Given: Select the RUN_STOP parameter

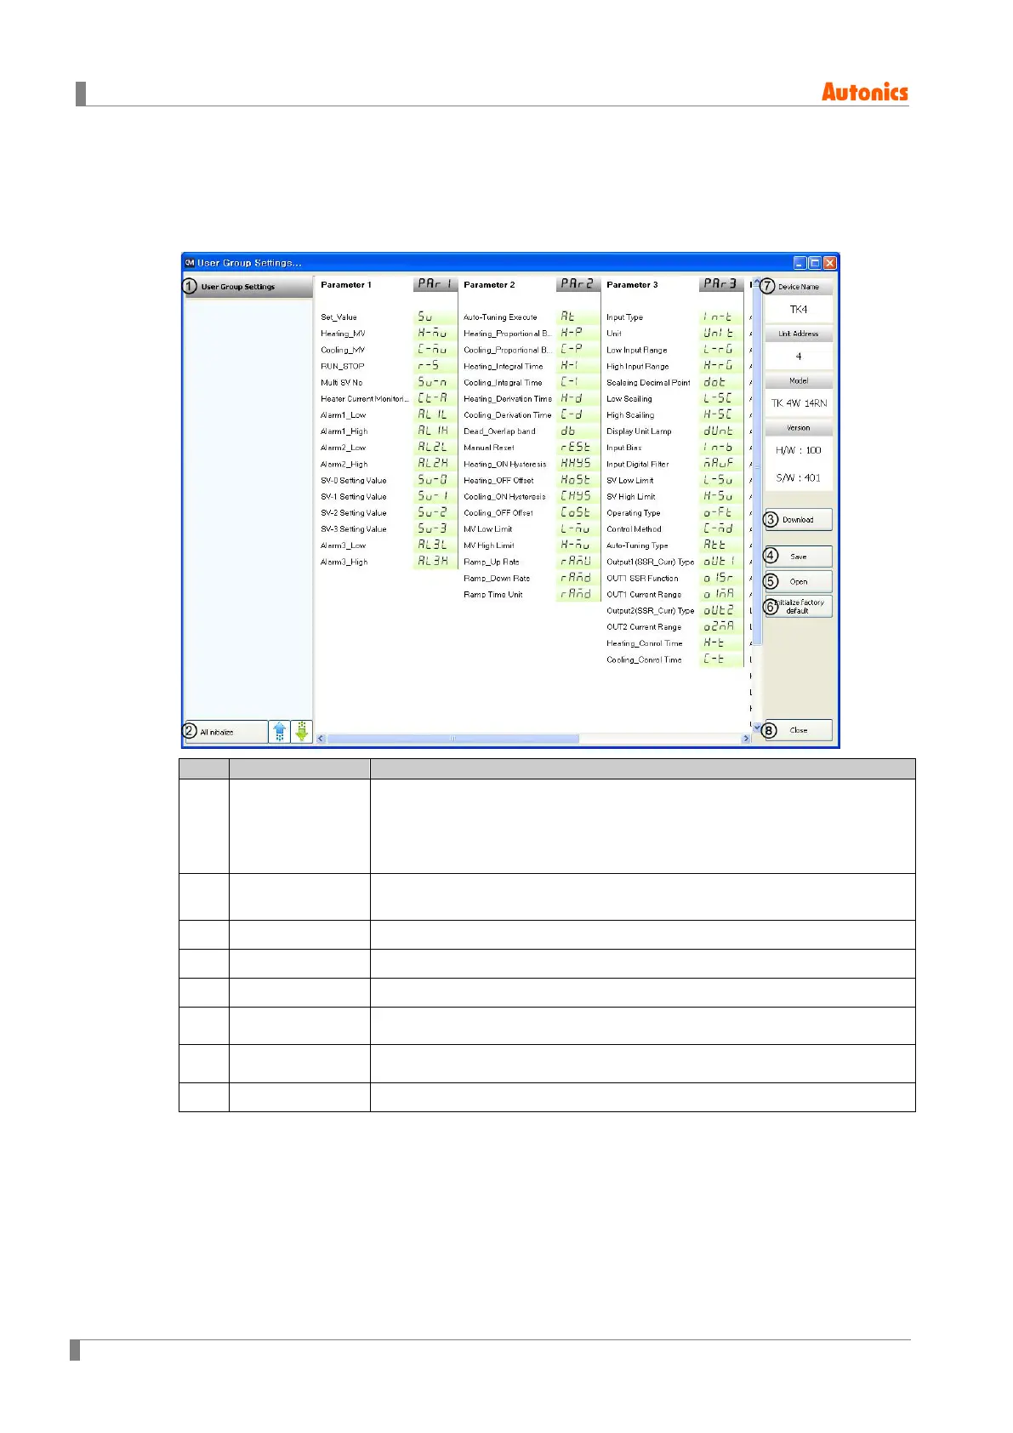Looking at the screenshot, I should [342, 366].
